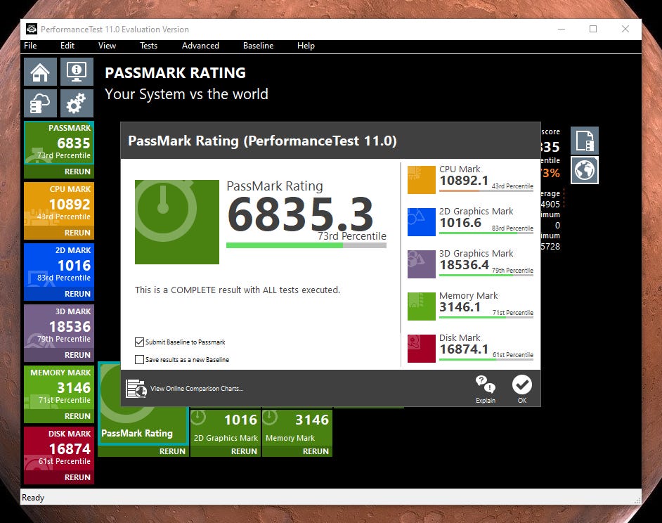The width and height of the screenshot is (662, 523).
Task: Click the globe web comparison icon
Action: [x=584, y=170]
